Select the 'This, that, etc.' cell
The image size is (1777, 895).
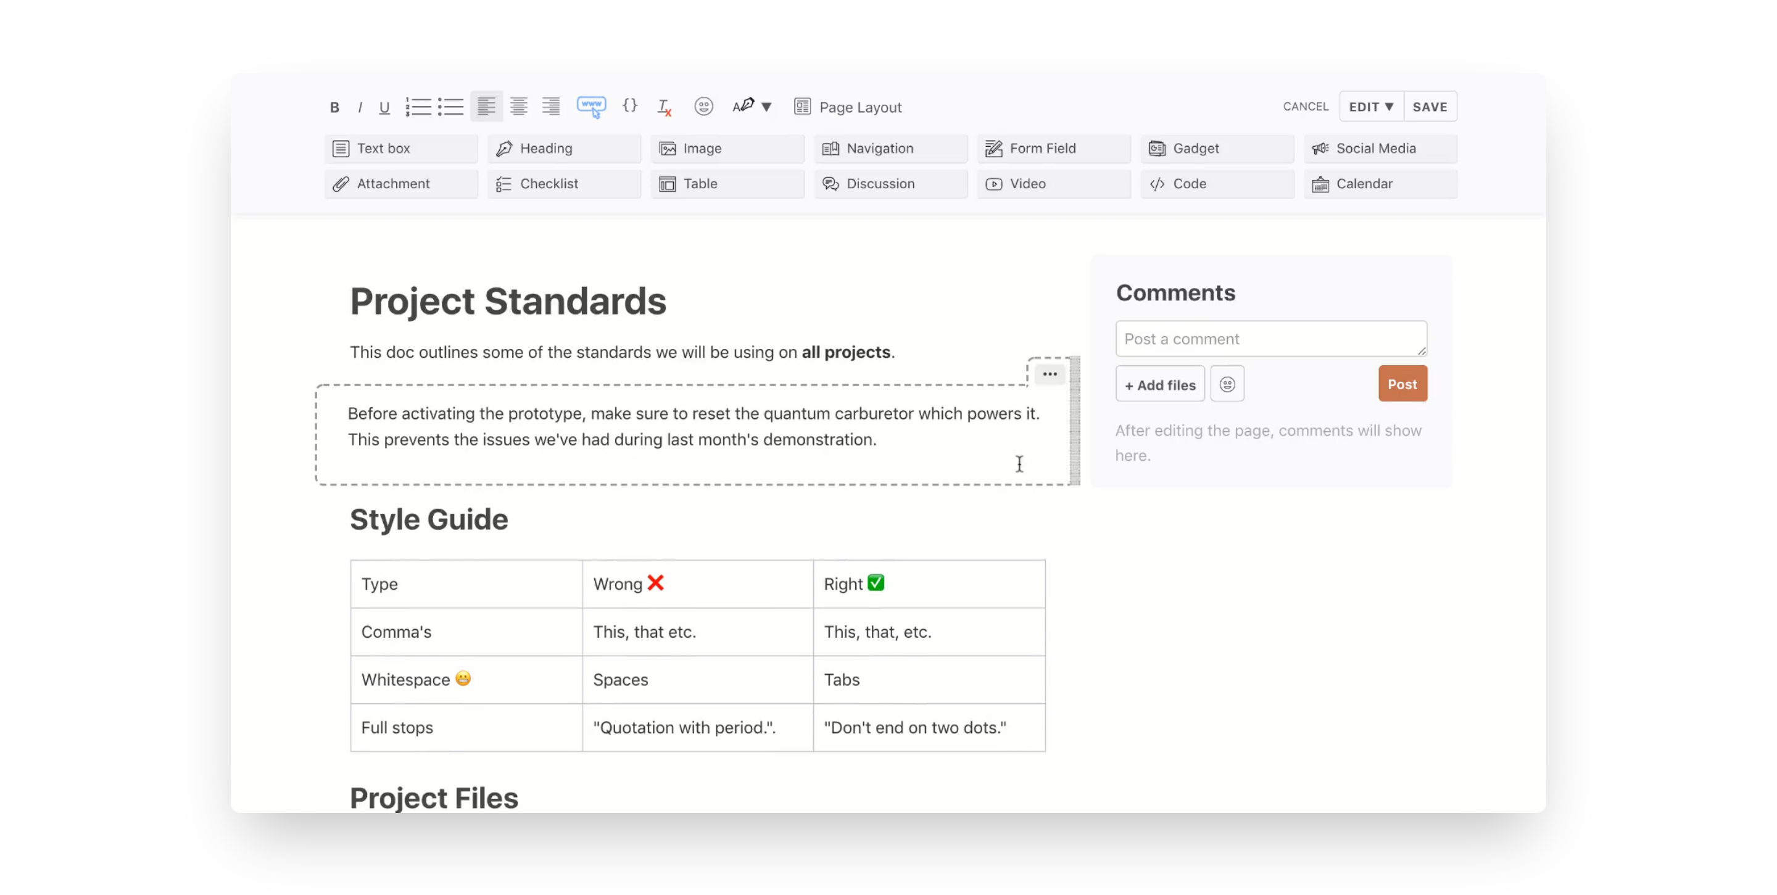coord(929,632)
